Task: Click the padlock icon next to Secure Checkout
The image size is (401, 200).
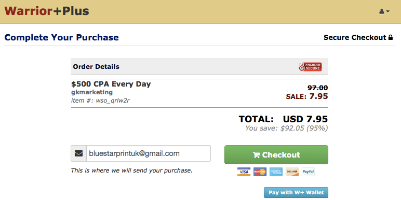Action: [x=391, y=37]
